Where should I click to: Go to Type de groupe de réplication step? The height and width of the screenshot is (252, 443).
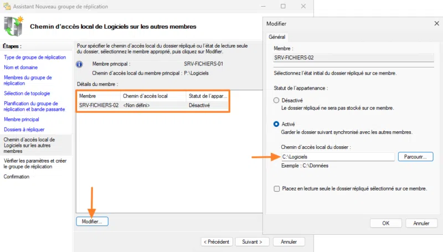(x=35, y=57)
